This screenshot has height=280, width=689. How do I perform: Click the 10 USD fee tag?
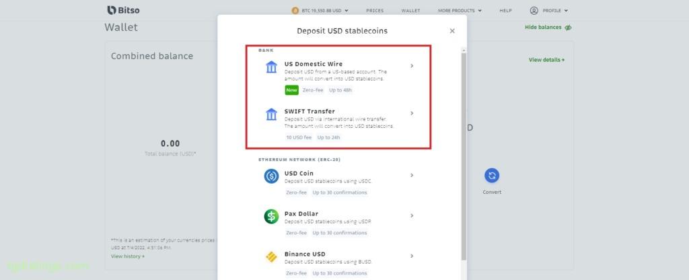[x=299, y=137]
